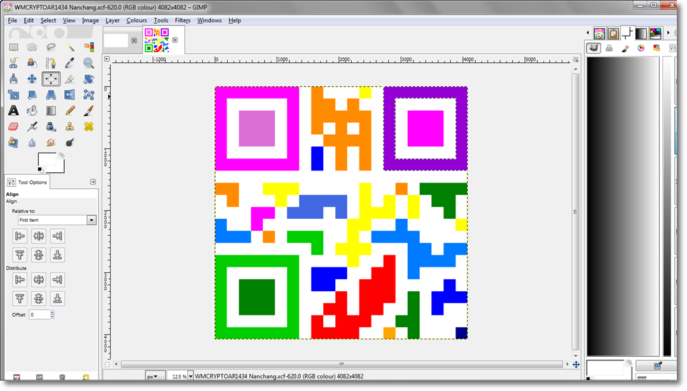Select the Colour Picker eyedropper tool
687x391 pixels.
click(x=70, y=63)
